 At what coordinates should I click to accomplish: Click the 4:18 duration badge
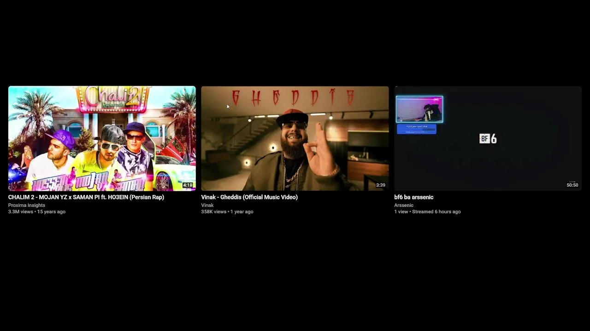pyautogui.click(x=188, y=185)
